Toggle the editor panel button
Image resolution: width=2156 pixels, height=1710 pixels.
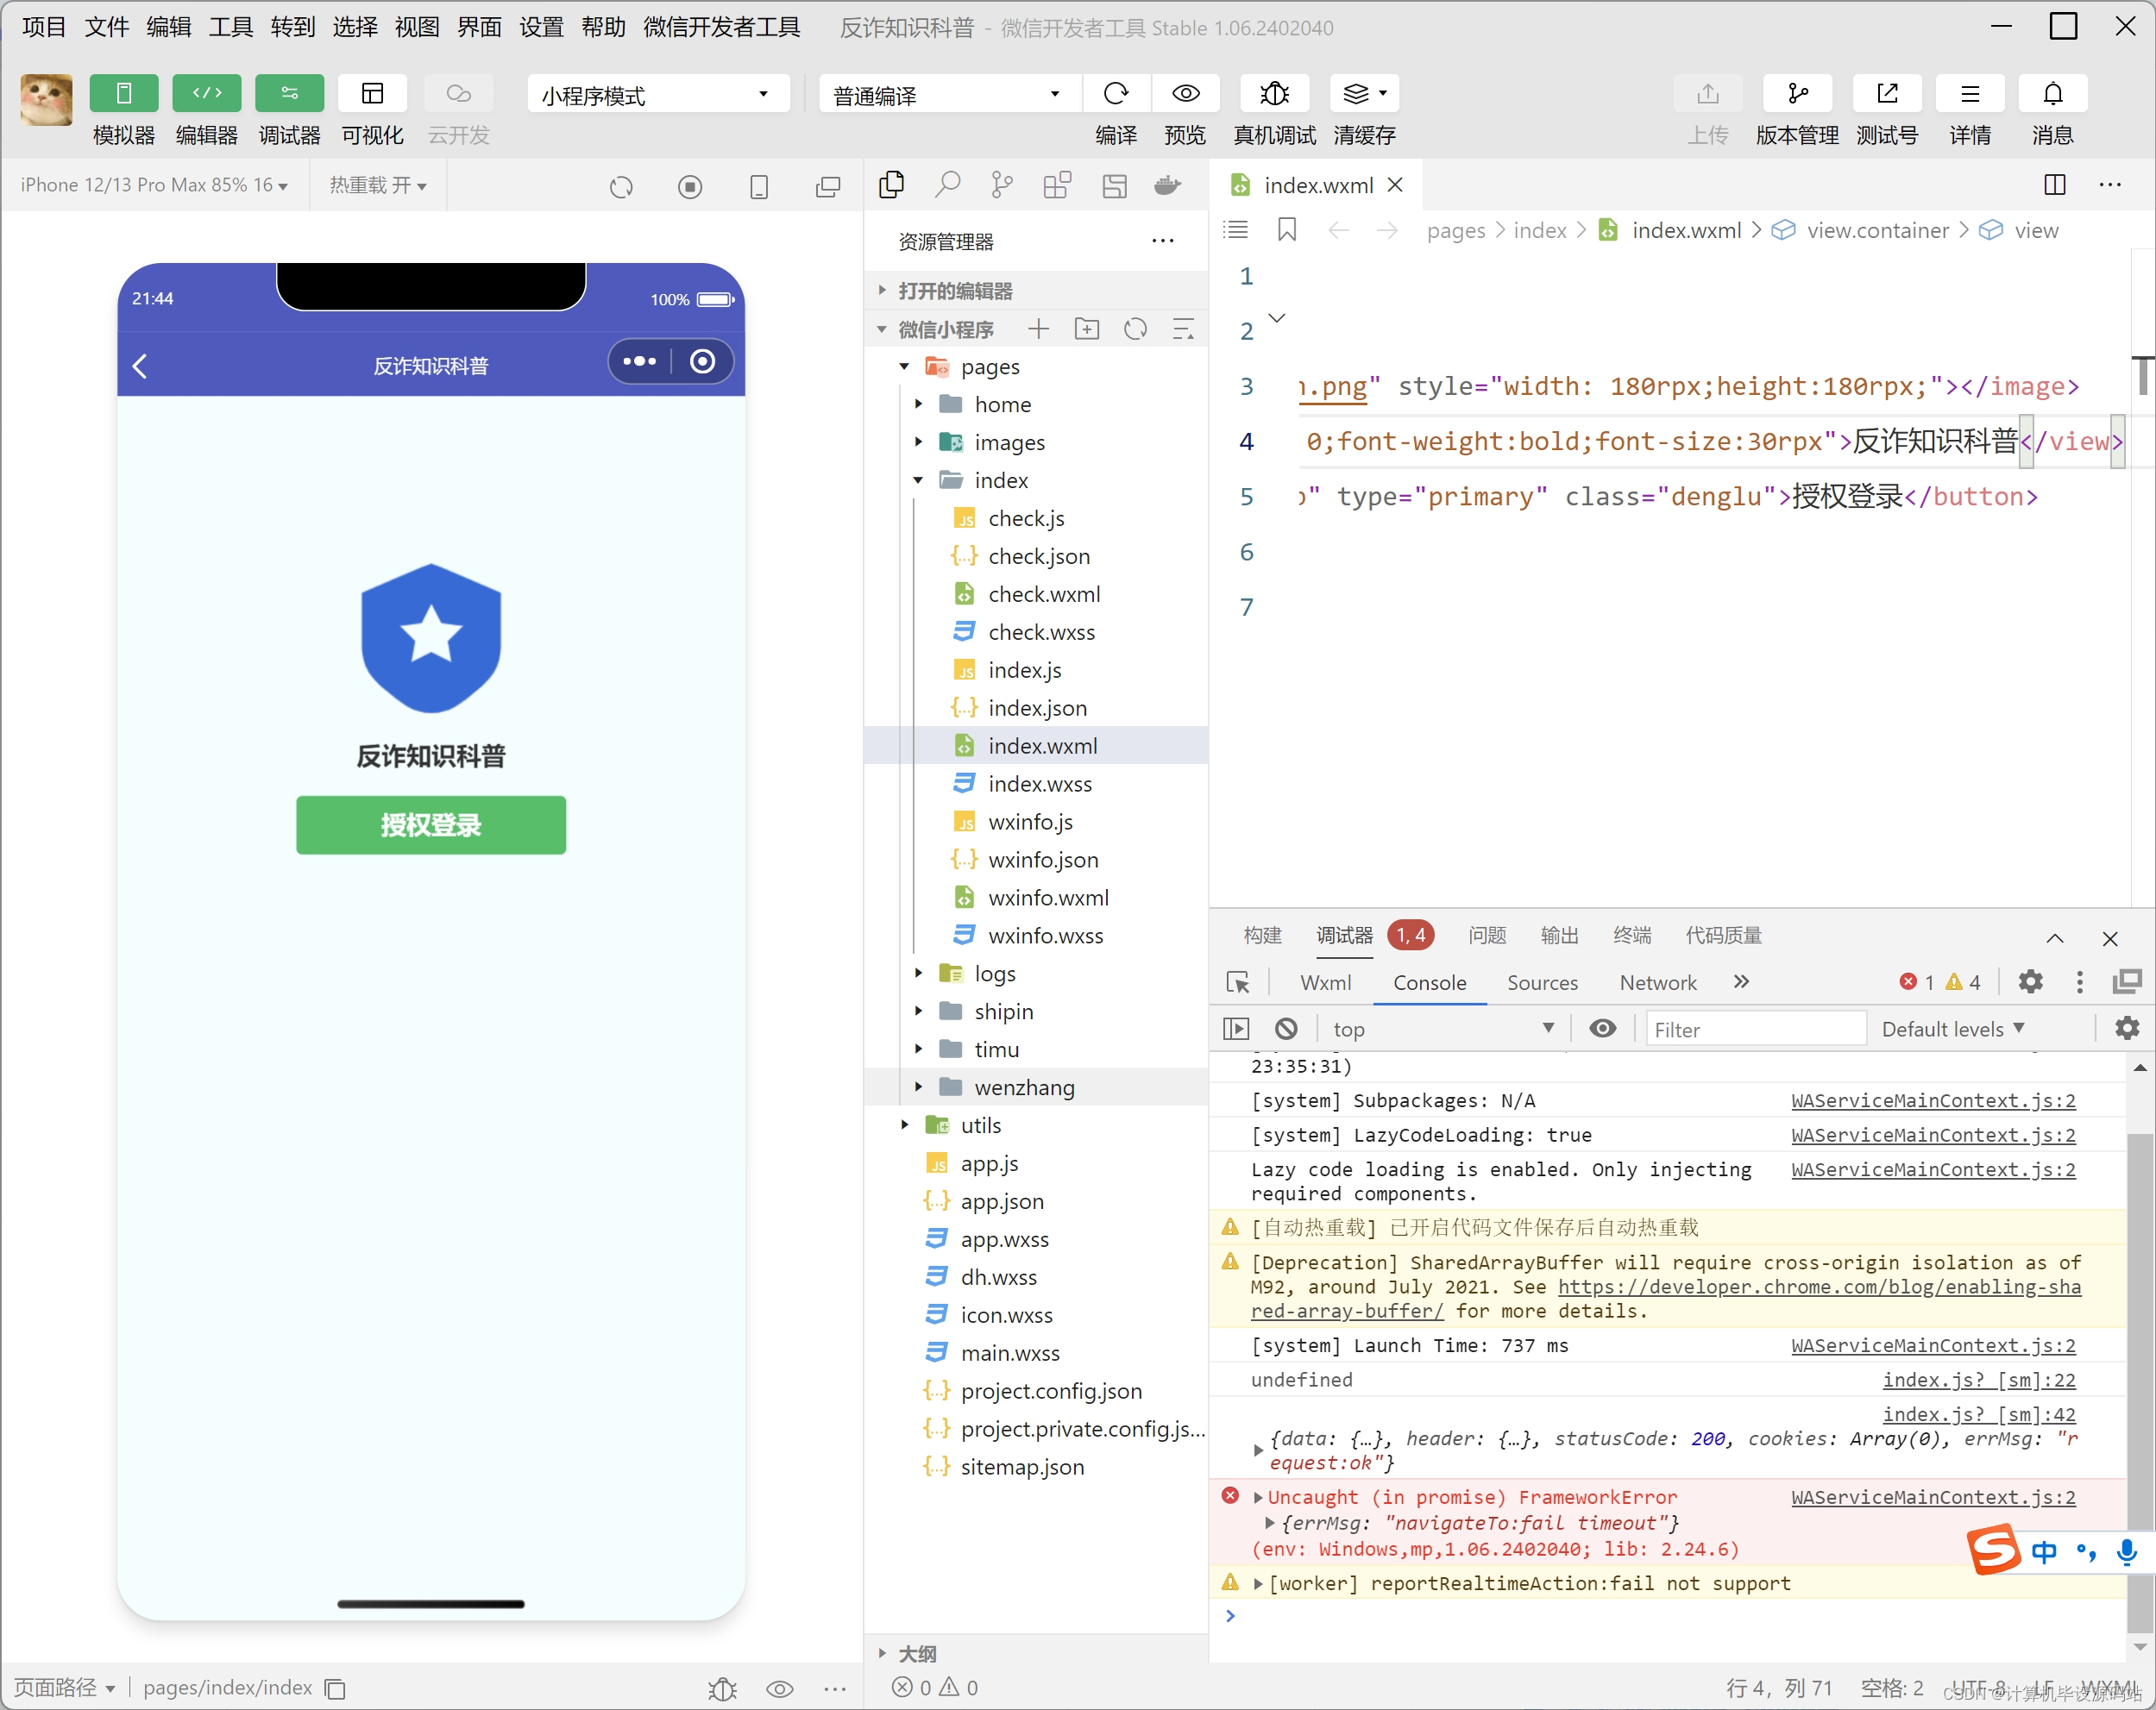tap(206, 94)
